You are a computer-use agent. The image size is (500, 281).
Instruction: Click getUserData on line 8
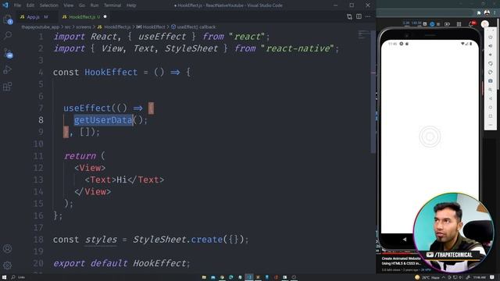pos(103,120)
